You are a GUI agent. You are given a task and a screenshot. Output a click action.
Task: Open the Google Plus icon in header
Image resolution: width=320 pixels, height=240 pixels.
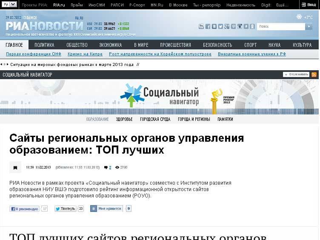tap(227, 26)
